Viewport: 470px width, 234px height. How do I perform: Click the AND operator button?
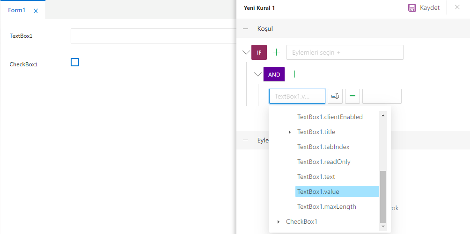[x=274, y=74]
